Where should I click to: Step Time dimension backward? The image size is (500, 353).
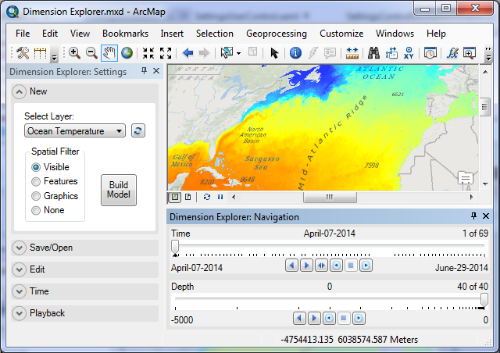pos(291,266)
